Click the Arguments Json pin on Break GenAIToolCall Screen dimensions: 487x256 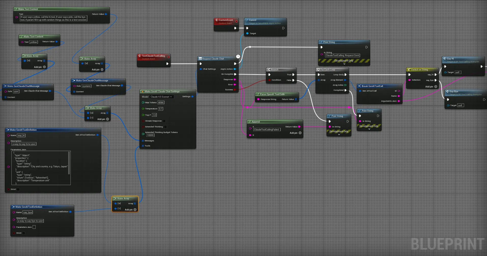(398, 101)
